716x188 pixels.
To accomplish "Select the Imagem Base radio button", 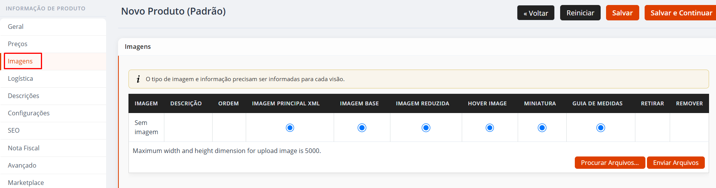I will pos(362,128).
